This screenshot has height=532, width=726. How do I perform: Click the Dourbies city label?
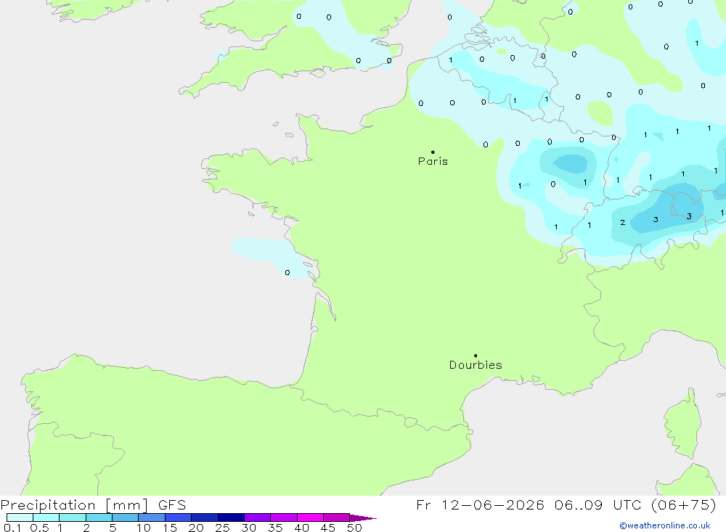(476, 365)
